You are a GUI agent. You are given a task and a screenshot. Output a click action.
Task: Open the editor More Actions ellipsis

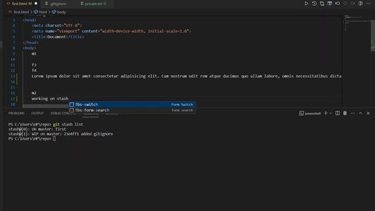pos(368,4)
